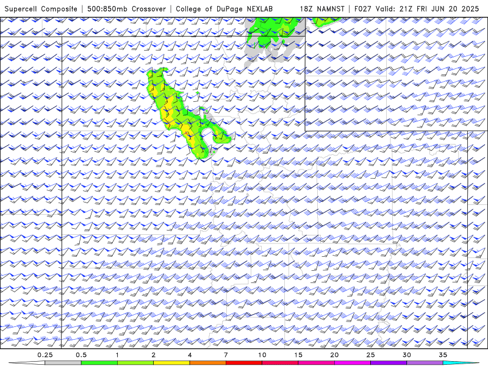
Task: Pick the gray 0.25–0.5 legend swatch
Action: pyautogui.click(x=63, y=363)
